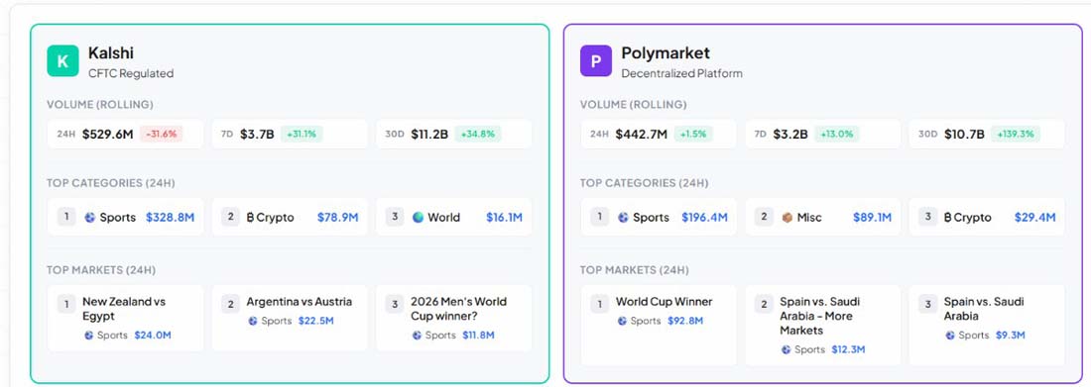Click the Kalshi platform title
The height and width of the screenshot is (387, 1091).
pos(111,52)
